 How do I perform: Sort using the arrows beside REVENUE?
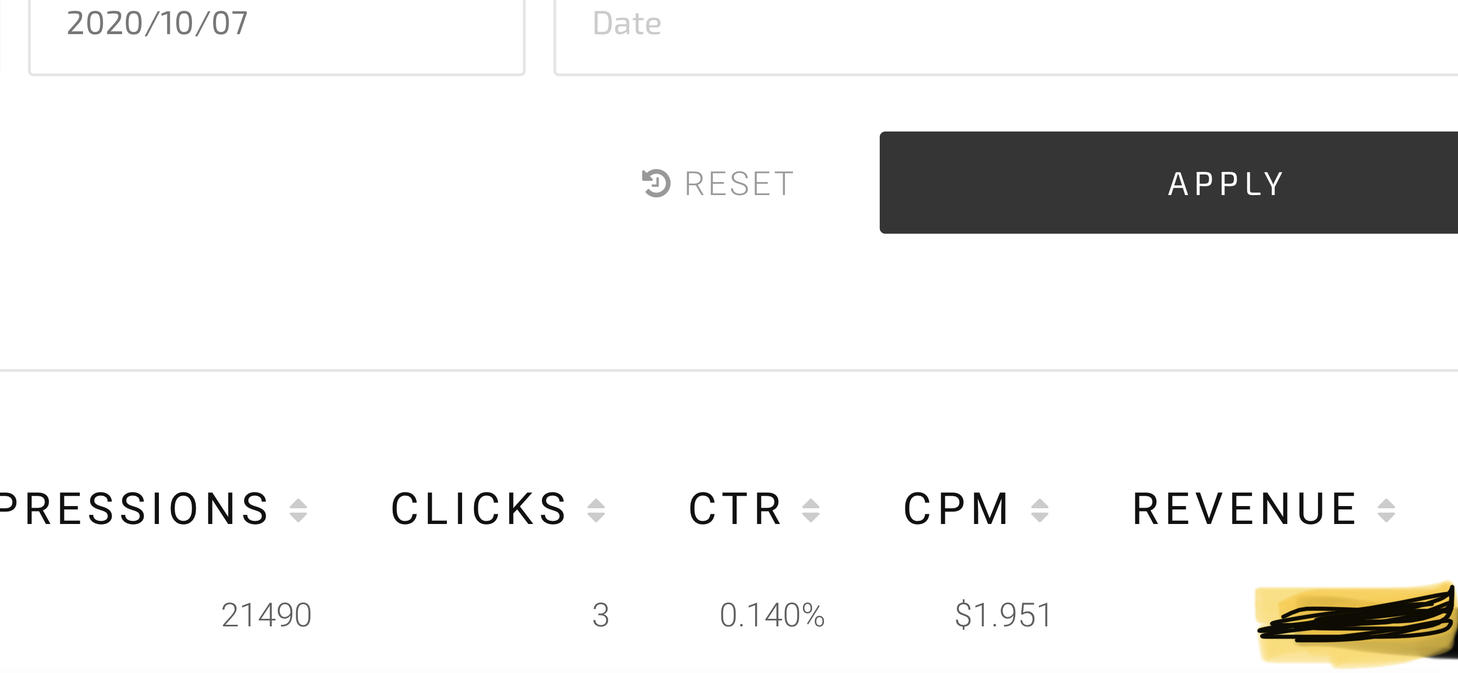click(x=1386, y=510)
